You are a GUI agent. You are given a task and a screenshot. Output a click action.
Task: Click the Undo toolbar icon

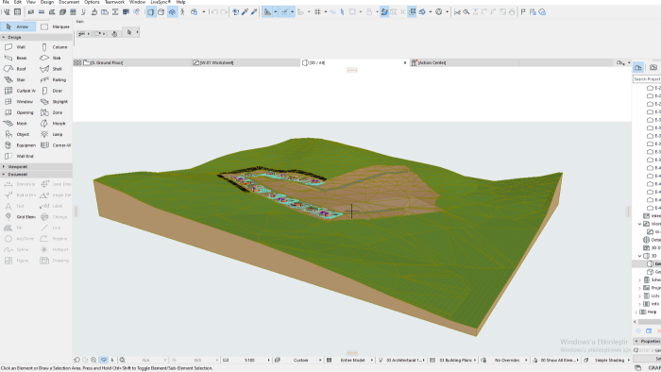point(214,11)
